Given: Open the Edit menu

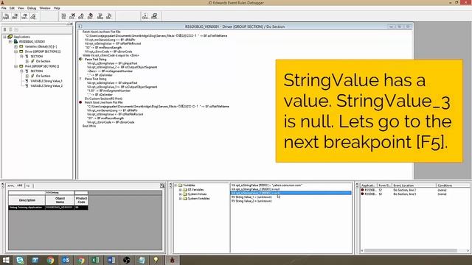Looking at the screenshot, I should pyautogui.click(x=12, y=8).
